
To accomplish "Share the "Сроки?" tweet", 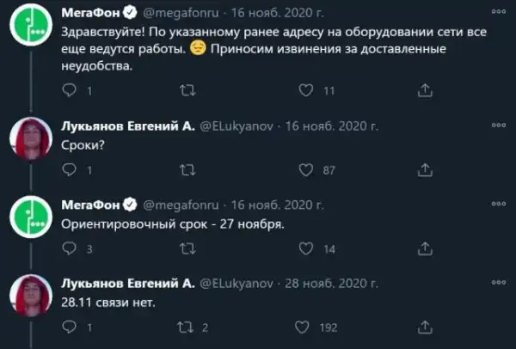I will click(x=423, y=170).
